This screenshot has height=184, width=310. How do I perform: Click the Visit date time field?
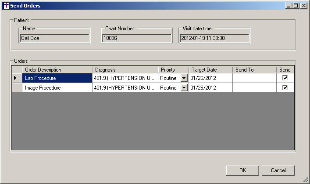(x=214, y=38)
